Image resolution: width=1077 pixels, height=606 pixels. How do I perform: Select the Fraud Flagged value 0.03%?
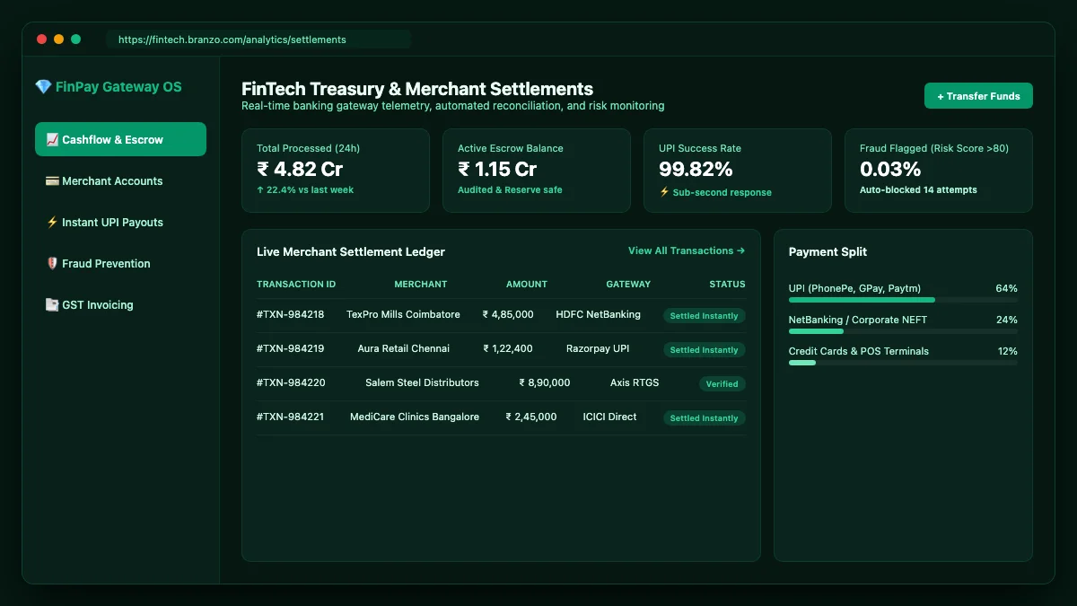coord(890,169)
